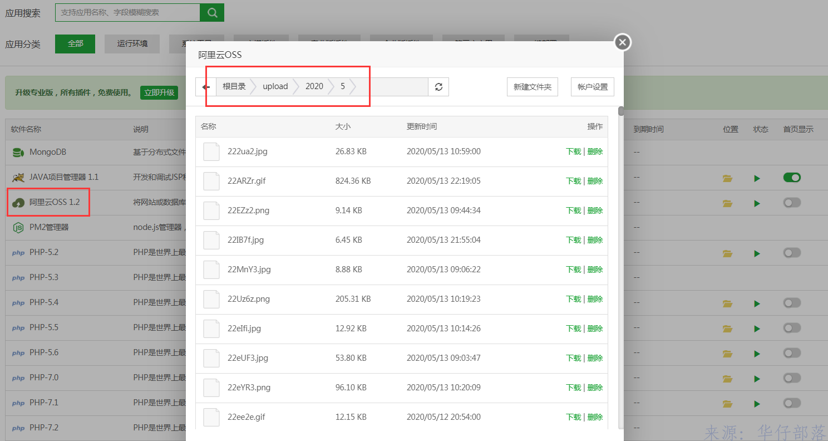Click file icon of 22eYR3.png

click(x=211, y=388)
